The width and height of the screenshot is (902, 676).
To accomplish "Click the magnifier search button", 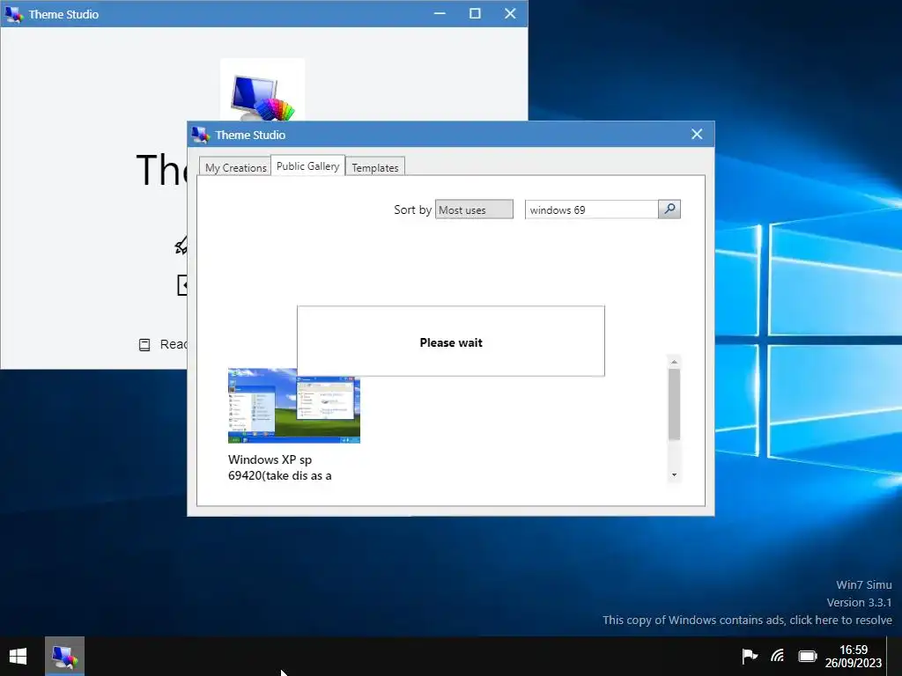I will pyautogui.click(x=669, y=209).
